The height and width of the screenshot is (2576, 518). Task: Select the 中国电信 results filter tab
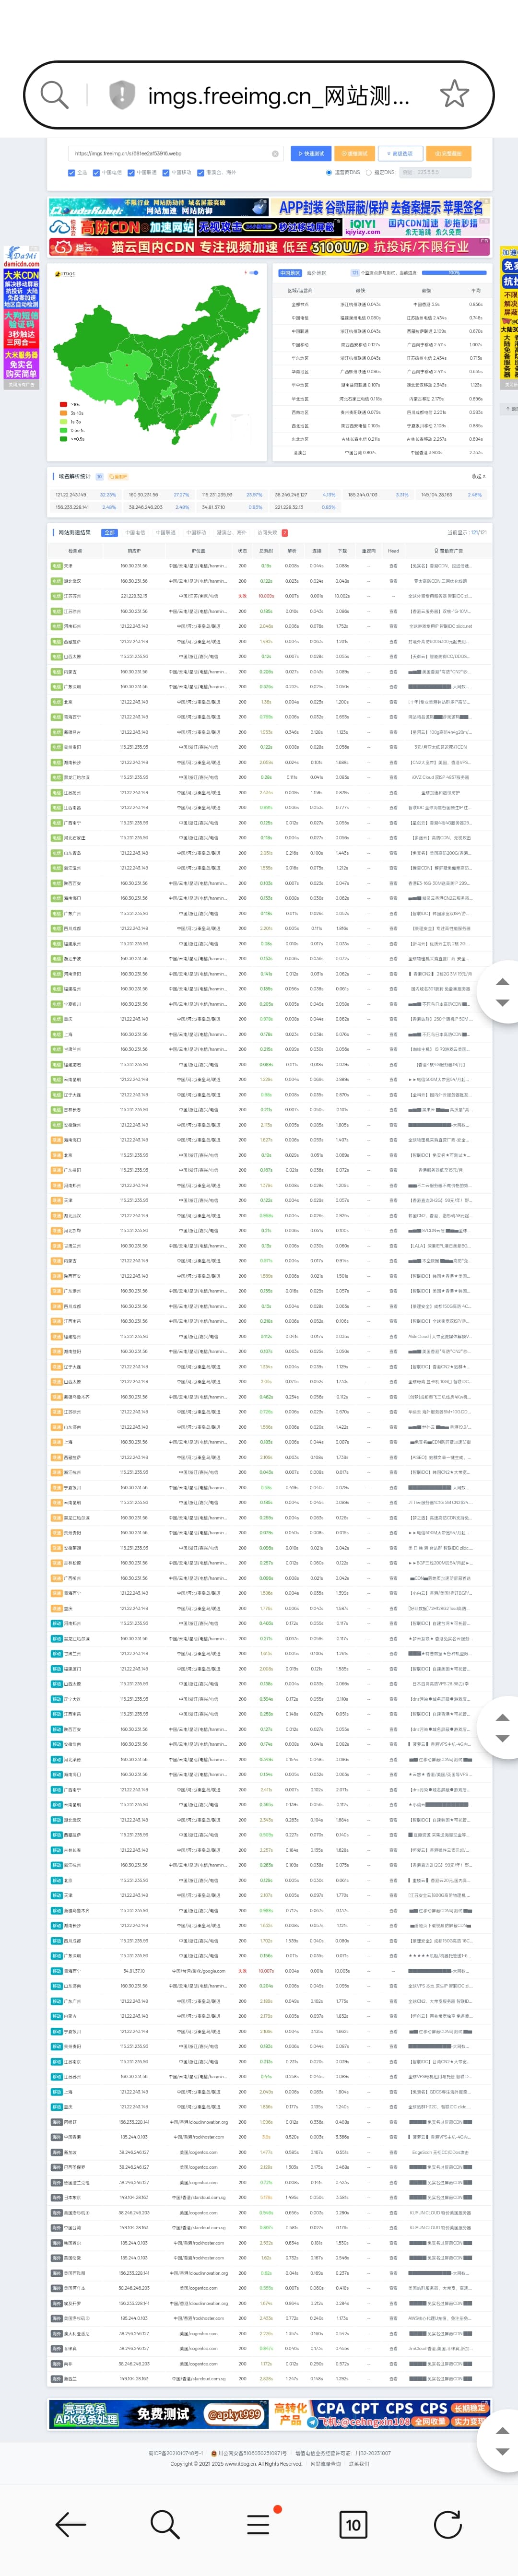pyautogui.click(x=135, y=532)
